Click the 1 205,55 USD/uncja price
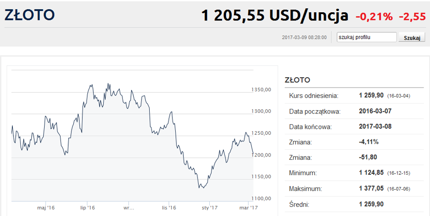This screenshot has width=430, height=216. click(275, 16)
